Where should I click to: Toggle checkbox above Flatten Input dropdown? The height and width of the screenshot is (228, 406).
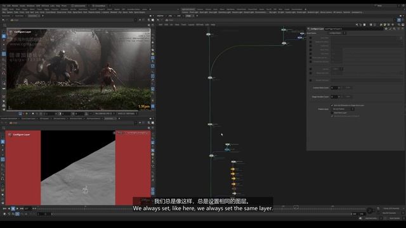(332, 105)
